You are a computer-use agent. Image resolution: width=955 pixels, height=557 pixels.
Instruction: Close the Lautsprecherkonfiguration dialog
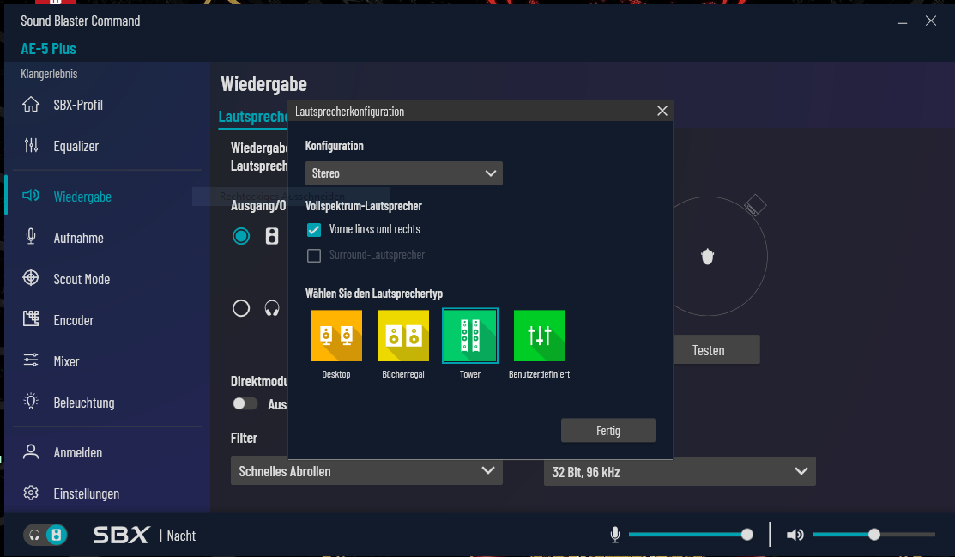coord(662,111)
